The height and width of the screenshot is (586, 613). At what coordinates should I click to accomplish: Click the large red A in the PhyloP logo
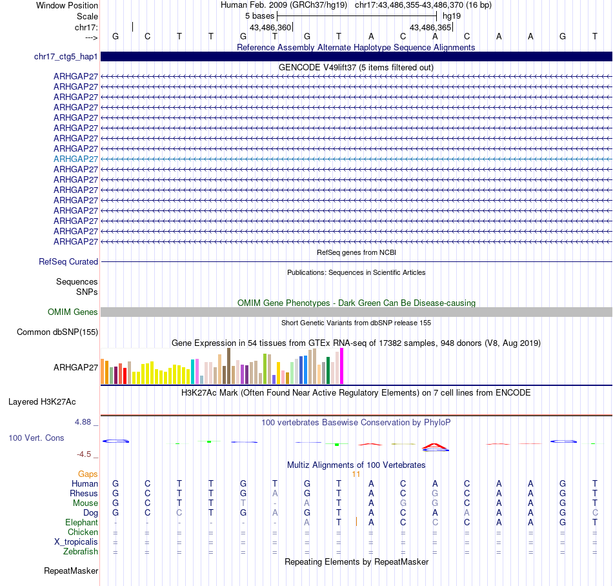click(435, 446)
